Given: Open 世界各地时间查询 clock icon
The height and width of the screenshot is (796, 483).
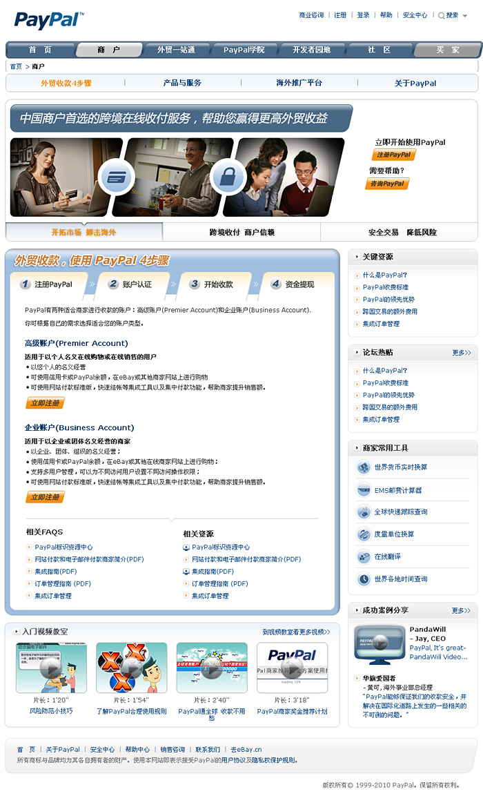Looking at the screenshot, I should tap(363, 579).
